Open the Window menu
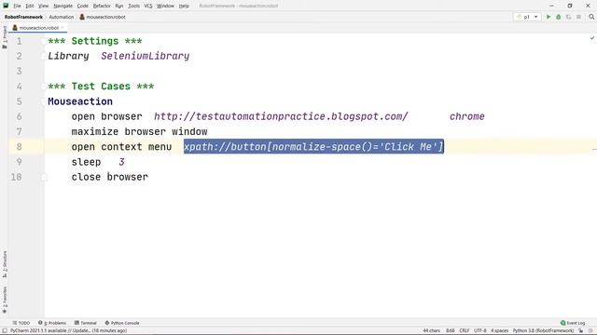597x335 pixels. 165,7
